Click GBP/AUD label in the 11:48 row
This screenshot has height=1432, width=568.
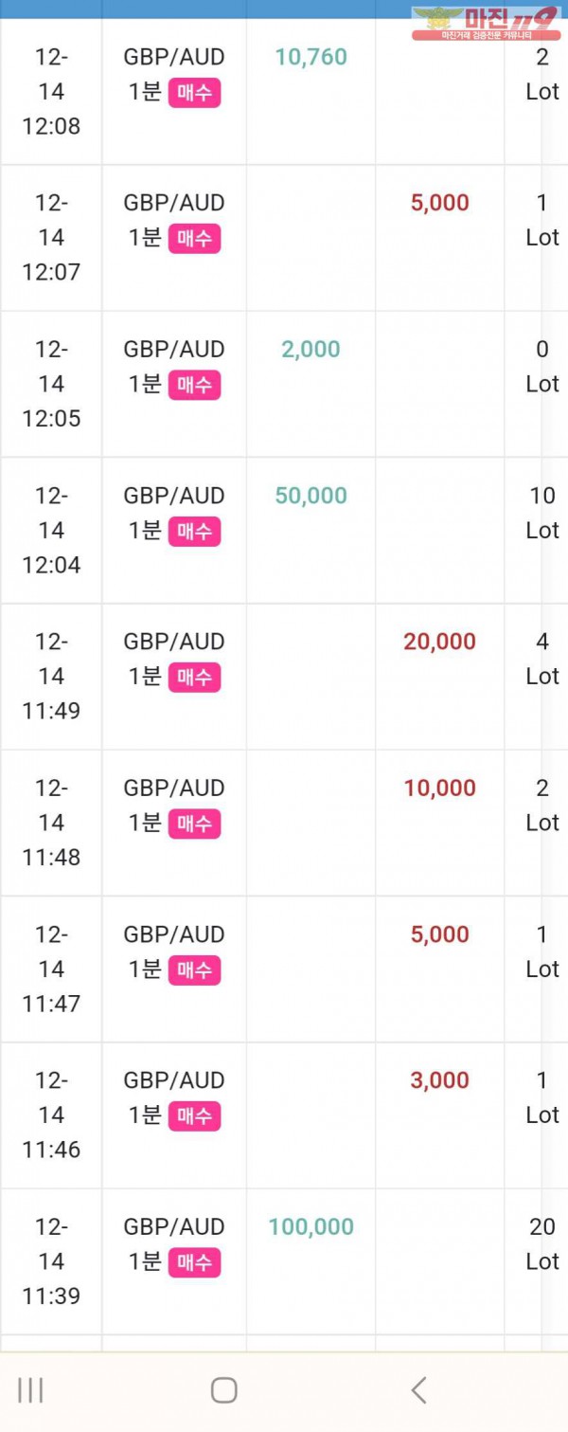pos(174,789)
